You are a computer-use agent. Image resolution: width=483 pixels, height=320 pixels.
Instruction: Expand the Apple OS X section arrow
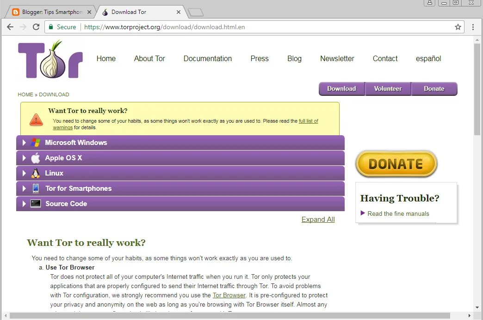click(24, 157)
